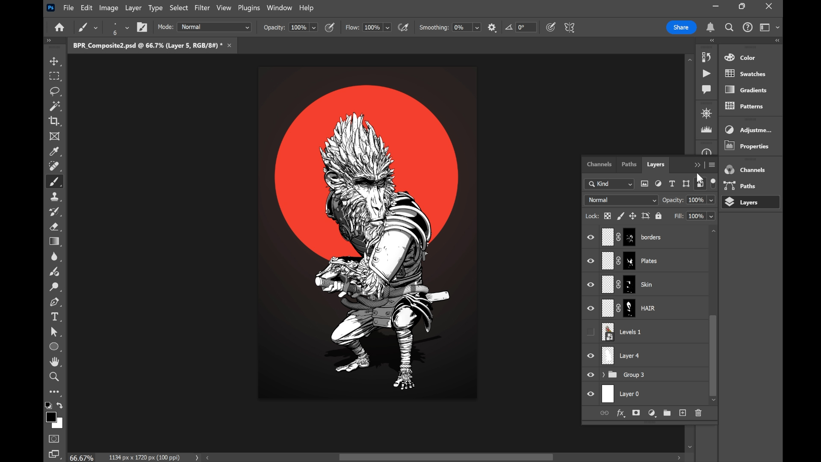
Task: Hide Layer 4 visibility
Action: [x=591, y=356]
